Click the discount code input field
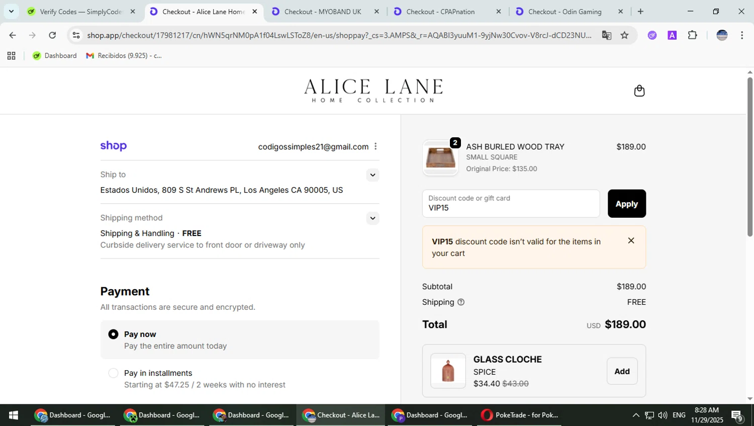754x426 pixels. pyautogui.click(x=511, y=204)
